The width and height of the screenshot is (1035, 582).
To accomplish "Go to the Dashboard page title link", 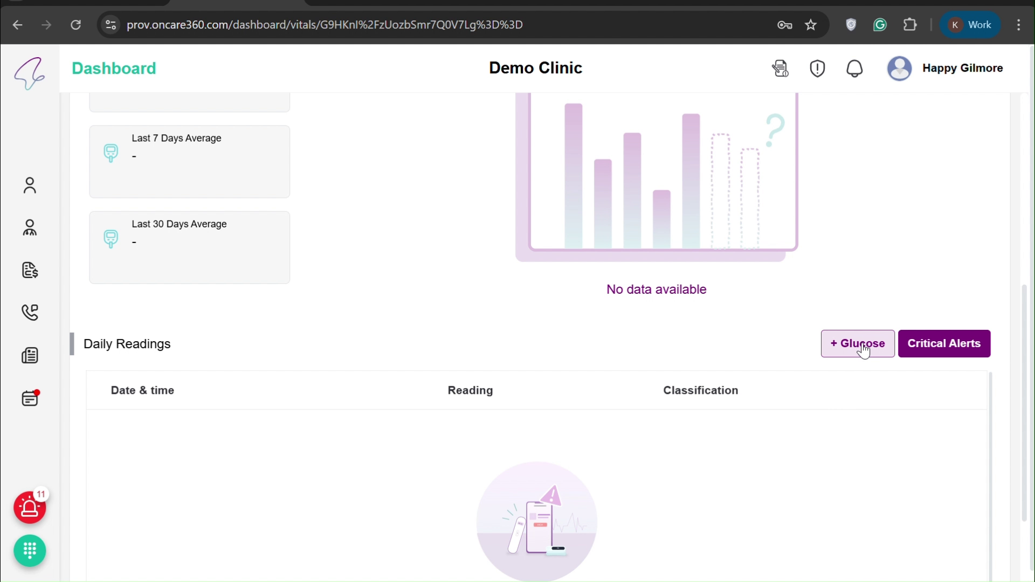I will pyautogui.click(x=114, y=68).
